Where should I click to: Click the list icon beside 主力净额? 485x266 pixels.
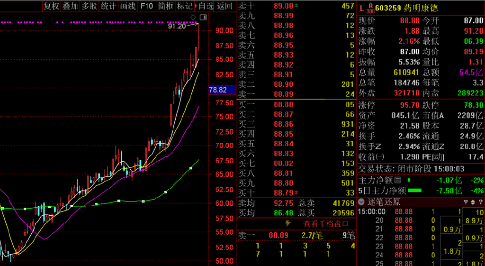point(398,180)
